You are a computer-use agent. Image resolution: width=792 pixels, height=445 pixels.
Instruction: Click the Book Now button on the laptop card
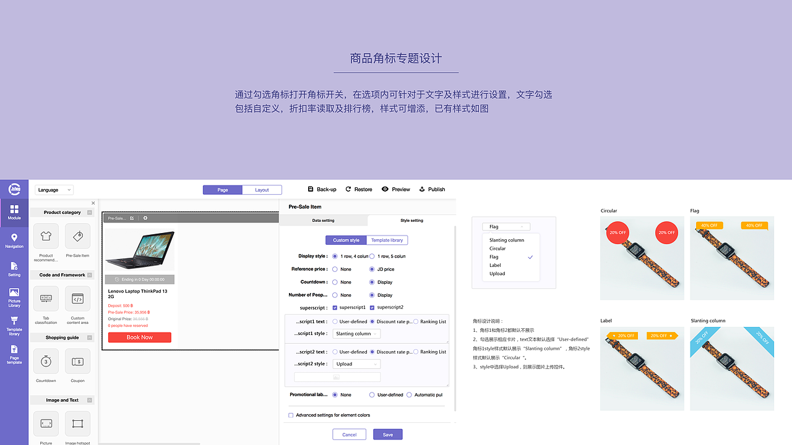139,337
